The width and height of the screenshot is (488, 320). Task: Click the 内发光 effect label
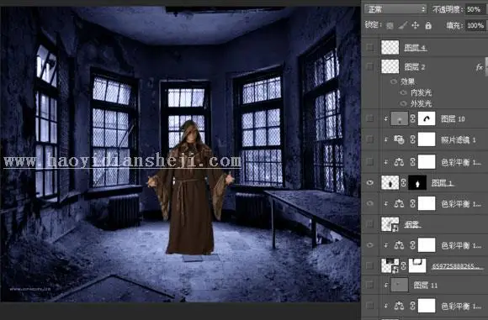click(421, 93)
